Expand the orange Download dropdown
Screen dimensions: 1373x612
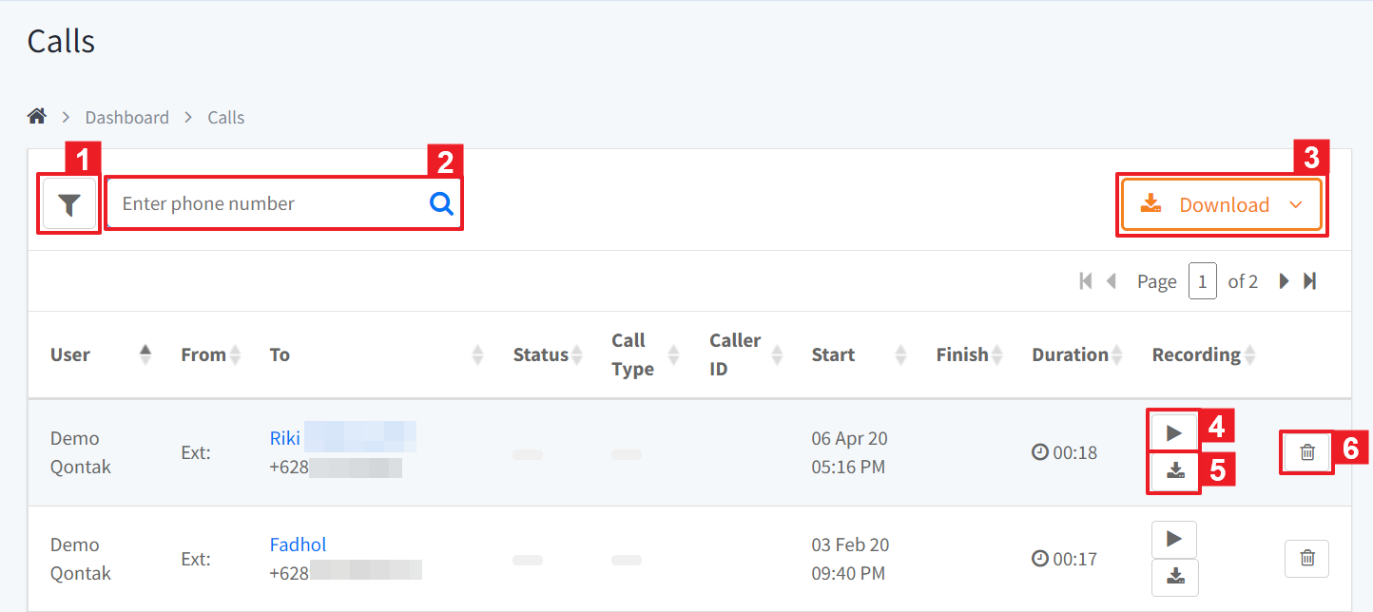(x=1222, y=205)
